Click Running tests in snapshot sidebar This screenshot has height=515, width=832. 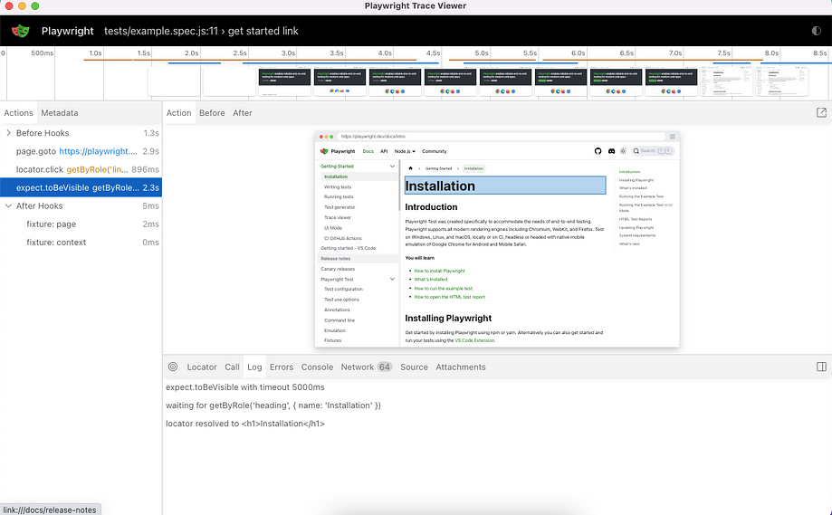point(339,196)
